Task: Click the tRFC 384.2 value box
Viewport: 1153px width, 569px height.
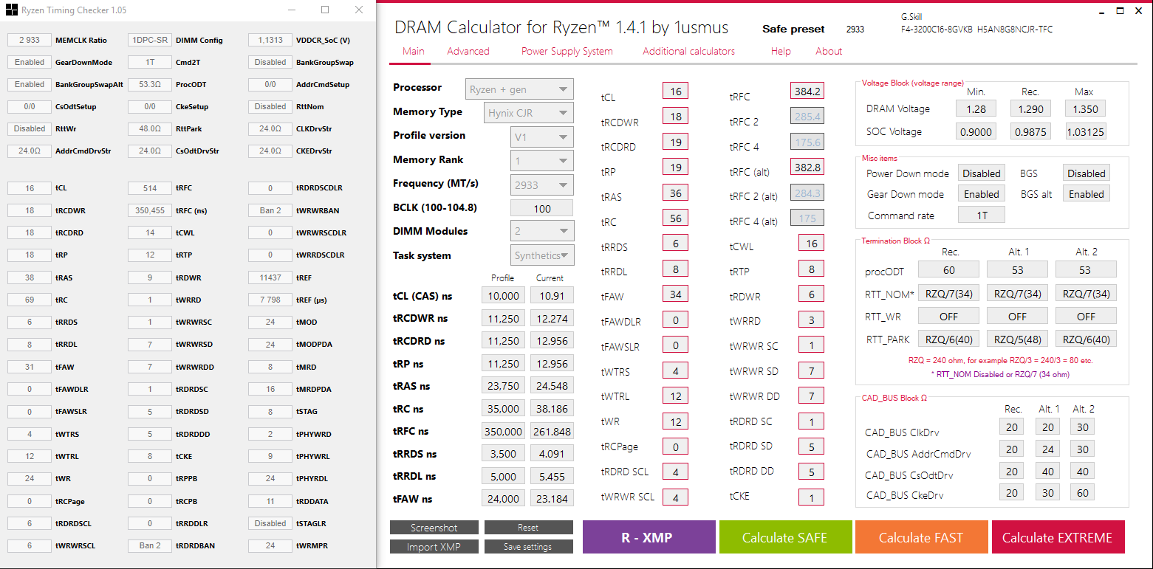Action: point(807,92)
